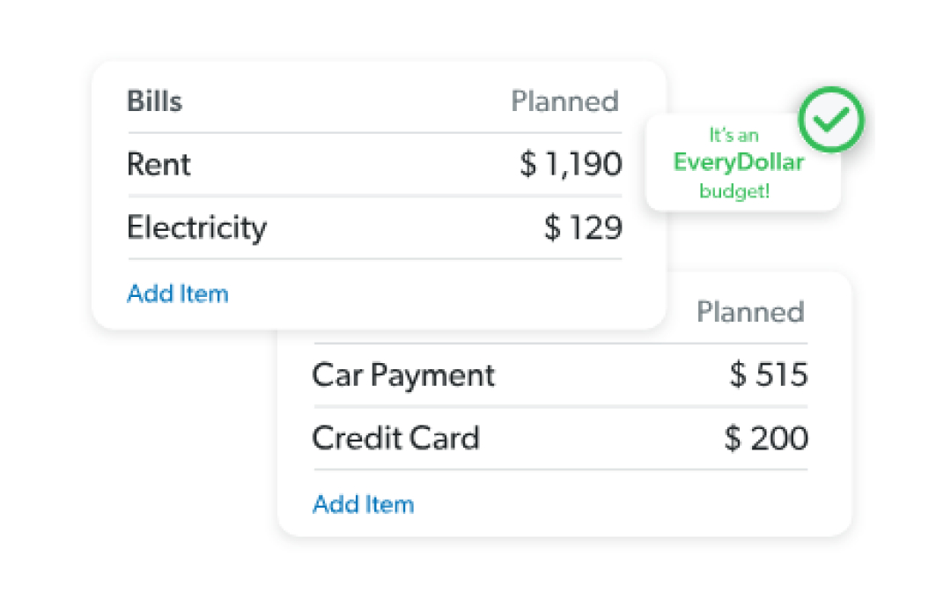This screenshot has width=951, height=601.
Task: Click the Electricity row
Action: tap(197, 227)
